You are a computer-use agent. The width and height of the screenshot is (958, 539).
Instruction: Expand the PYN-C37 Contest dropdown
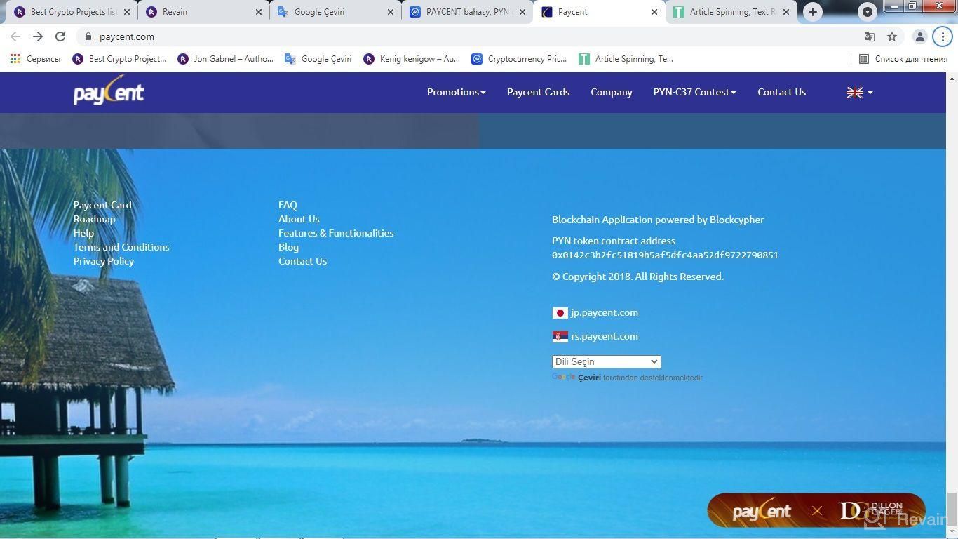coord(694,92)
